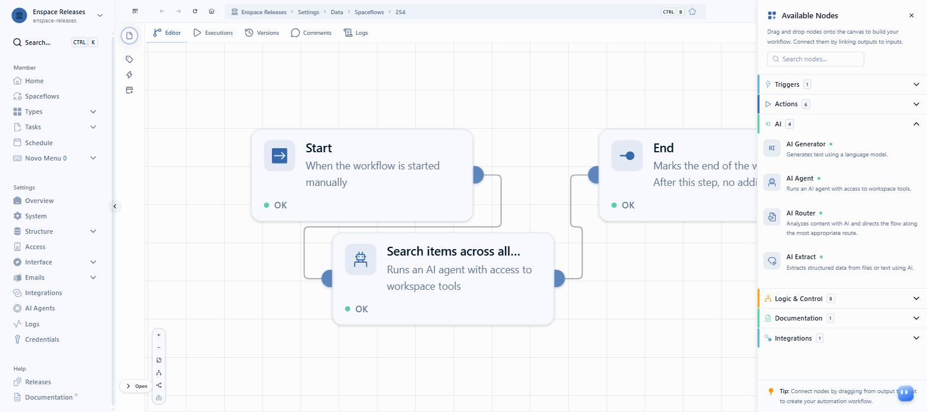Switch to the Logs tab
Image resolution: width=927 pixels, height=412 pixels.
click(x=356, y=32)
